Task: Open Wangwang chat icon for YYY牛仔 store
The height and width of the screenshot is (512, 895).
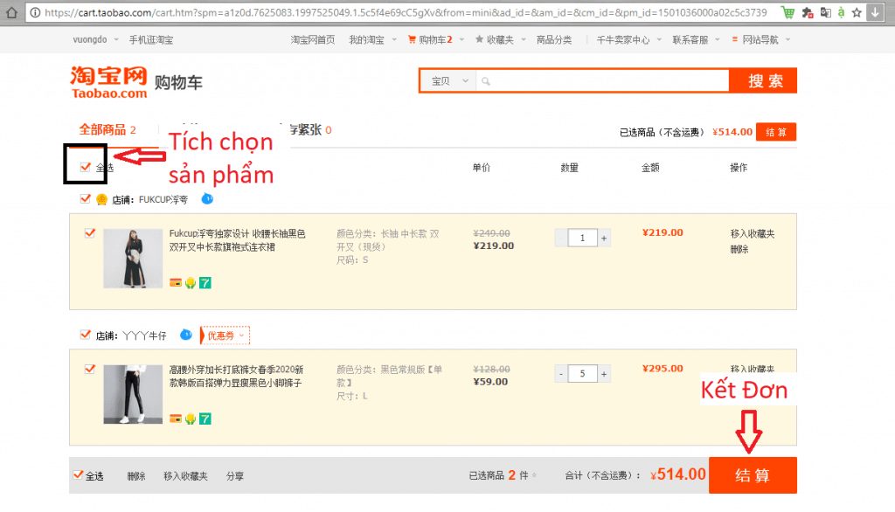Action: click(x=186, y=335)
